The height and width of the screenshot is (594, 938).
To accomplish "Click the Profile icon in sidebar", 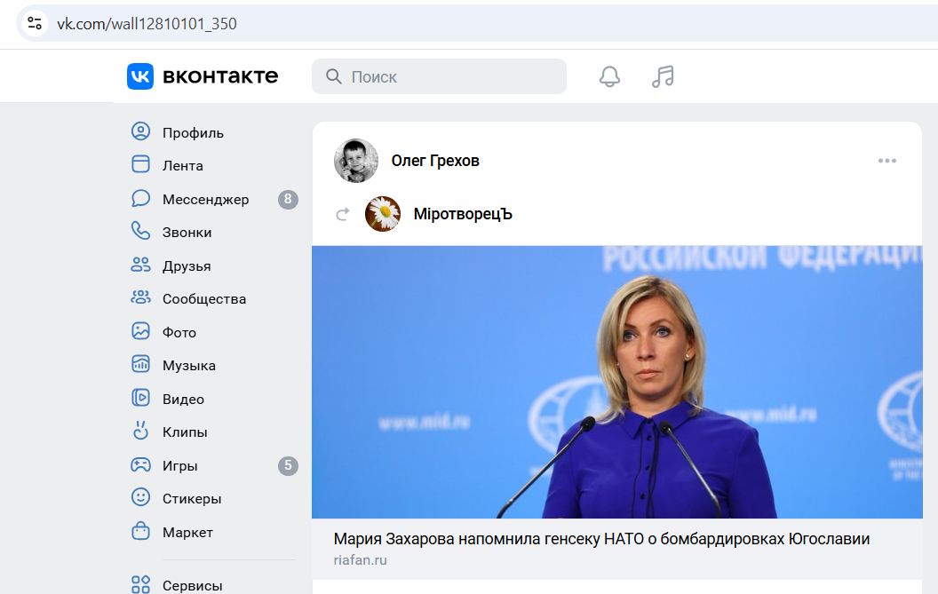I will coord(140,132).
